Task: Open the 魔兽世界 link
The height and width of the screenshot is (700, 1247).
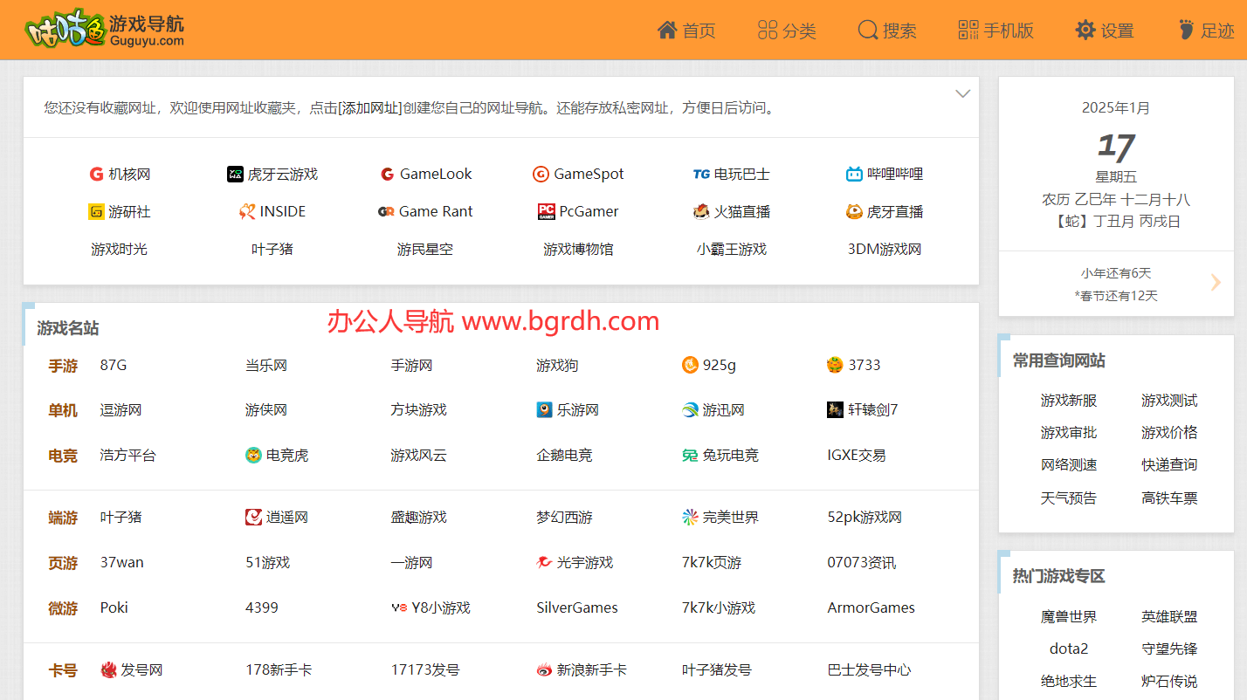Action: point(1069,616)
